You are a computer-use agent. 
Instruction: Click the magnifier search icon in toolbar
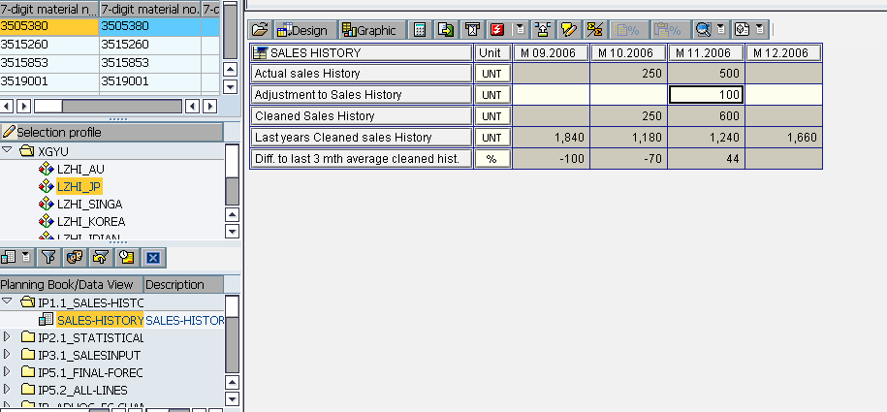click(704, 30)
